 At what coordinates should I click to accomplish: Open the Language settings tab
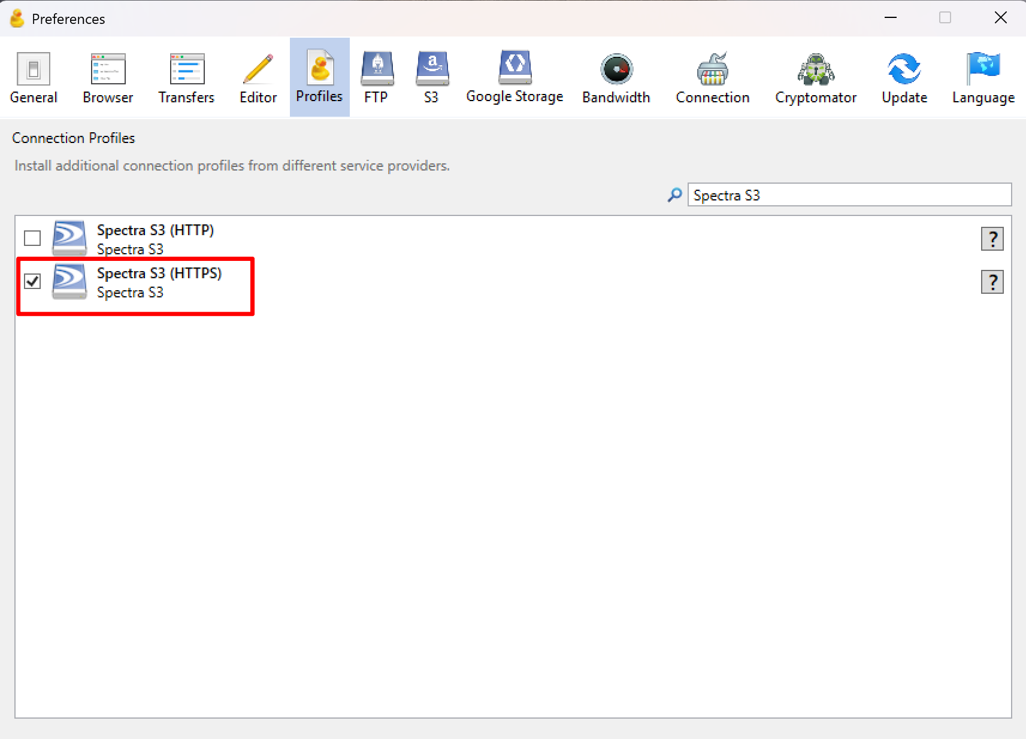(x=983, y=78)
